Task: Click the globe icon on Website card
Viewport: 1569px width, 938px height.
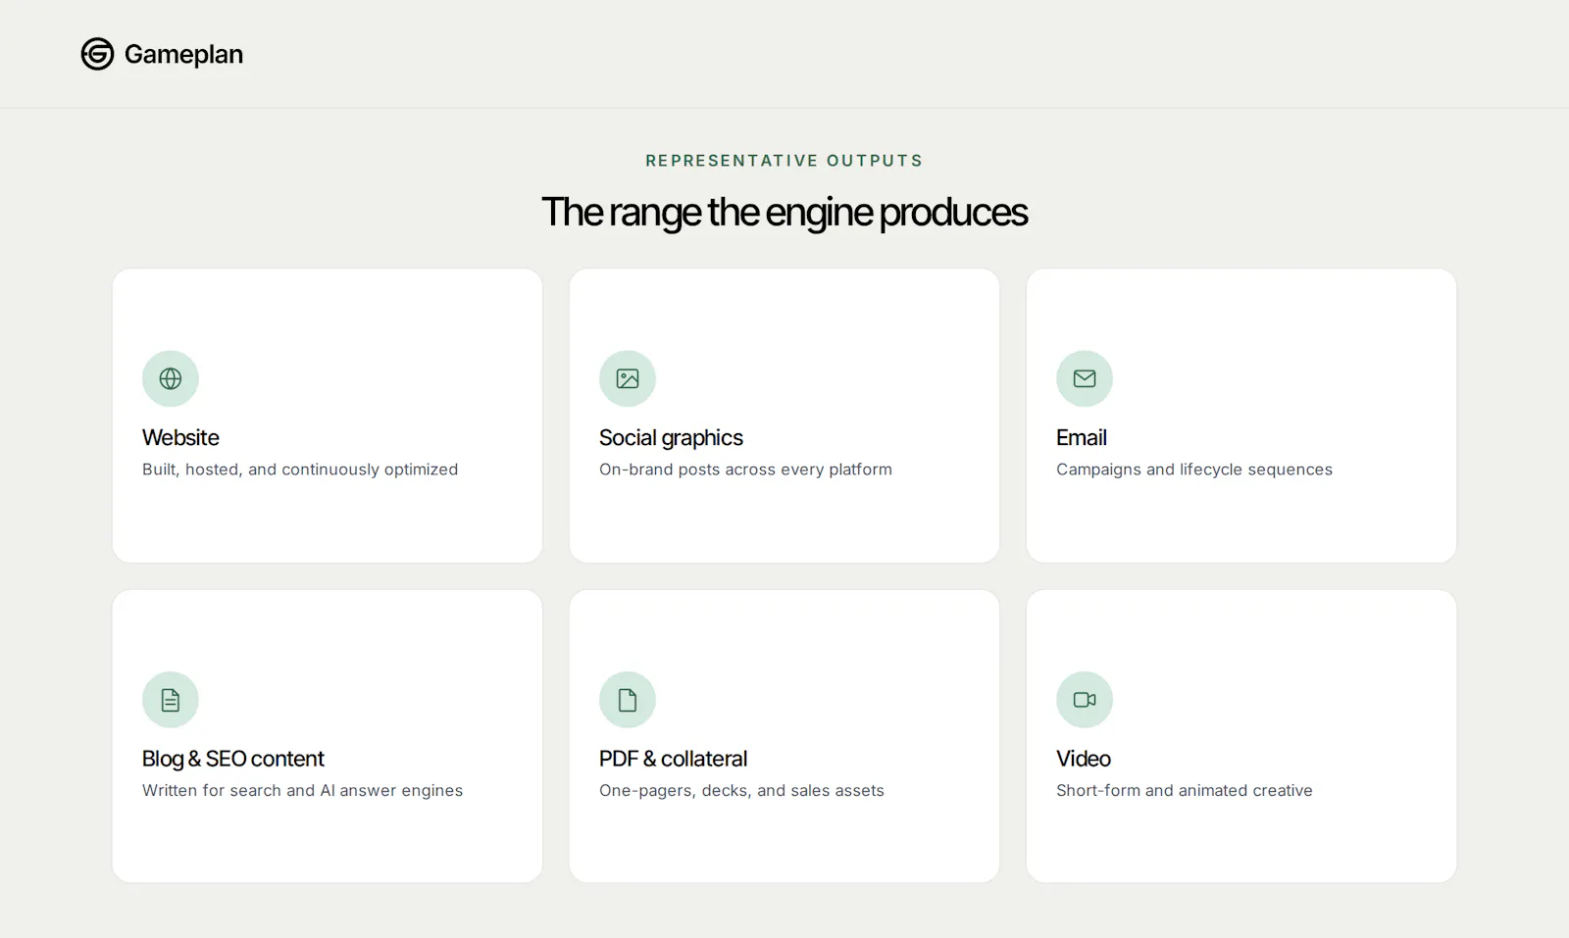Action: tap(171, 378)
